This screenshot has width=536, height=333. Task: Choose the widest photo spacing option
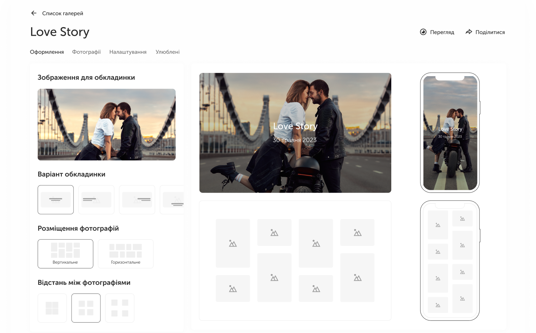point(120,308)
